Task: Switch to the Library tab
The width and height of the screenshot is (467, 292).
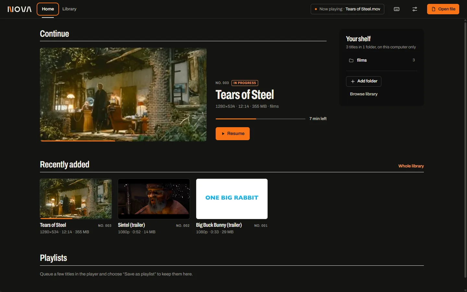Action: point(69,9)
